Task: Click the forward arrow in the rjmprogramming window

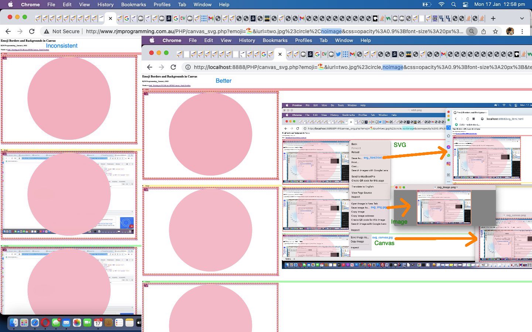Action: tap(20, 31)
